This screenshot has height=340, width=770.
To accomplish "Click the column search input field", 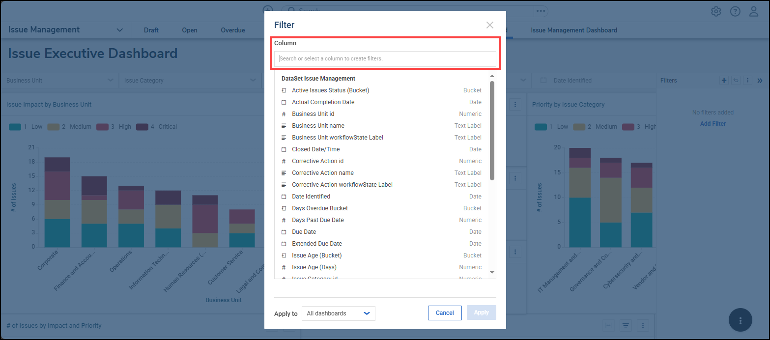I will [385, 58].
